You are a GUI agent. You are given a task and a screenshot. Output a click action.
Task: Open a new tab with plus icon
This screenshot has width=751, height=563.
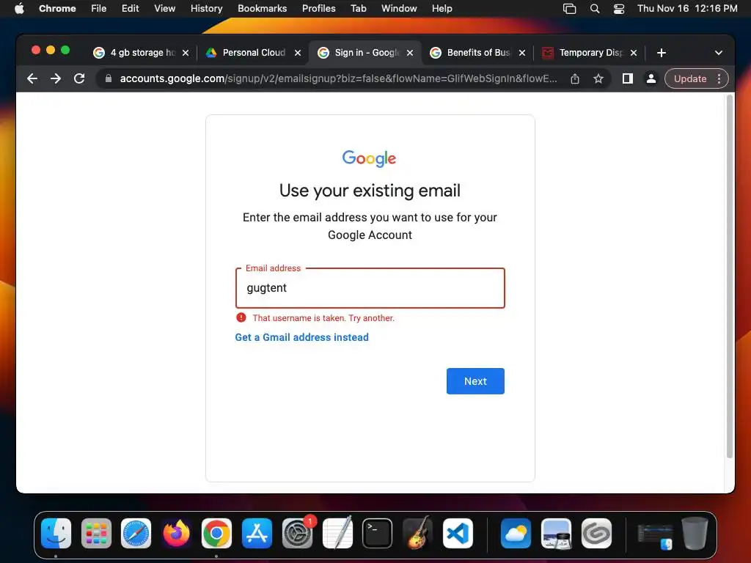[x=662, y=53]
